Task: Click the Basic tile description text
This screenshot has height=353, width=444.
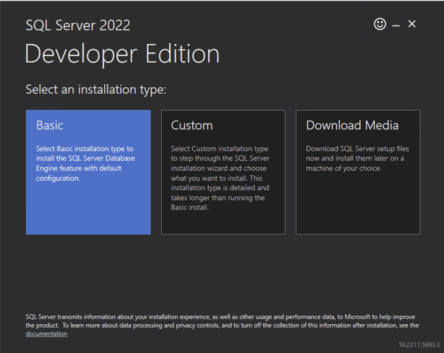Action: pos(85,163)
